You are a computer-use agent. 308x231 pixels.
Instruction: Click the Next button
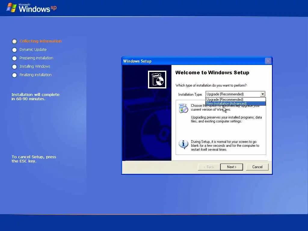point(232,167)
